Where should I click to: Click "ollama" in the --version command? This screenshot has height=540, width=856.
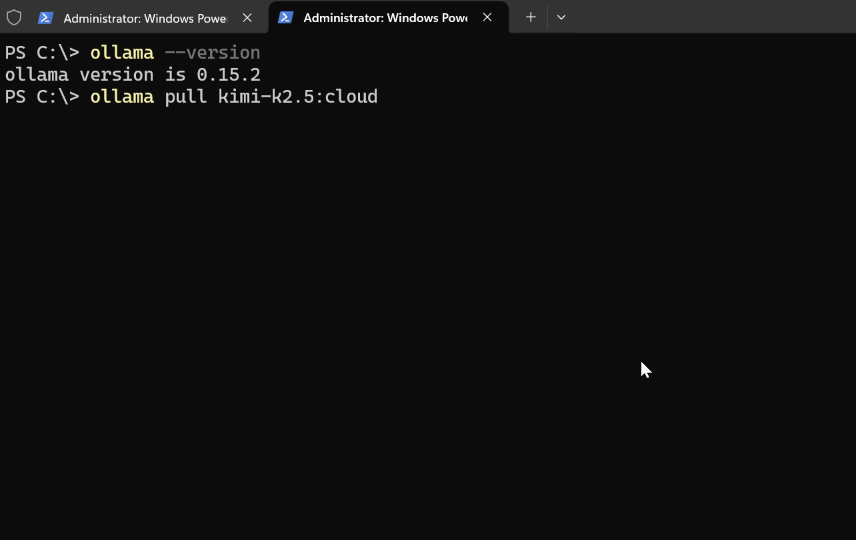pos(122,53)
